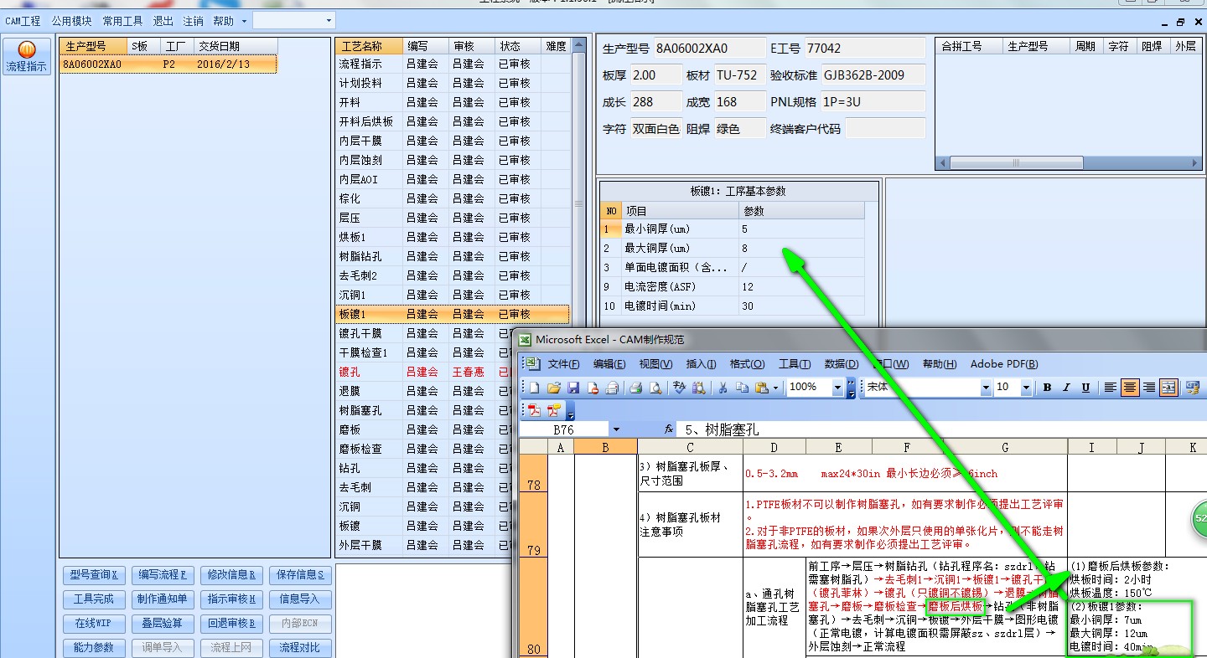This screenshot has width=1207, height=658.
Task: Expand the Excel standard toolbar options
Action: coord(852,388)
